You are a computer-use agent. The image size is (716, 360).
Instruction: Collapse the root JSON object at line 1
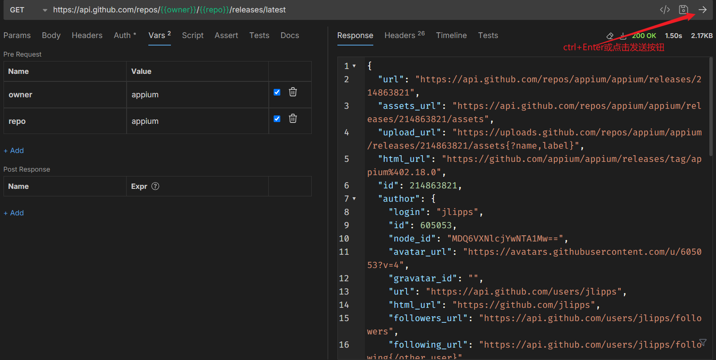click(354, 66)
